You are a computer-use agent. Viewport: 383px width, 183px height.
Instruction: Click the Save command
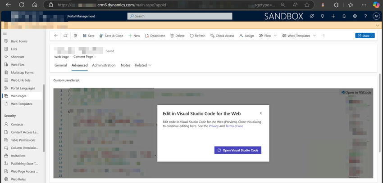coord(88,36)
